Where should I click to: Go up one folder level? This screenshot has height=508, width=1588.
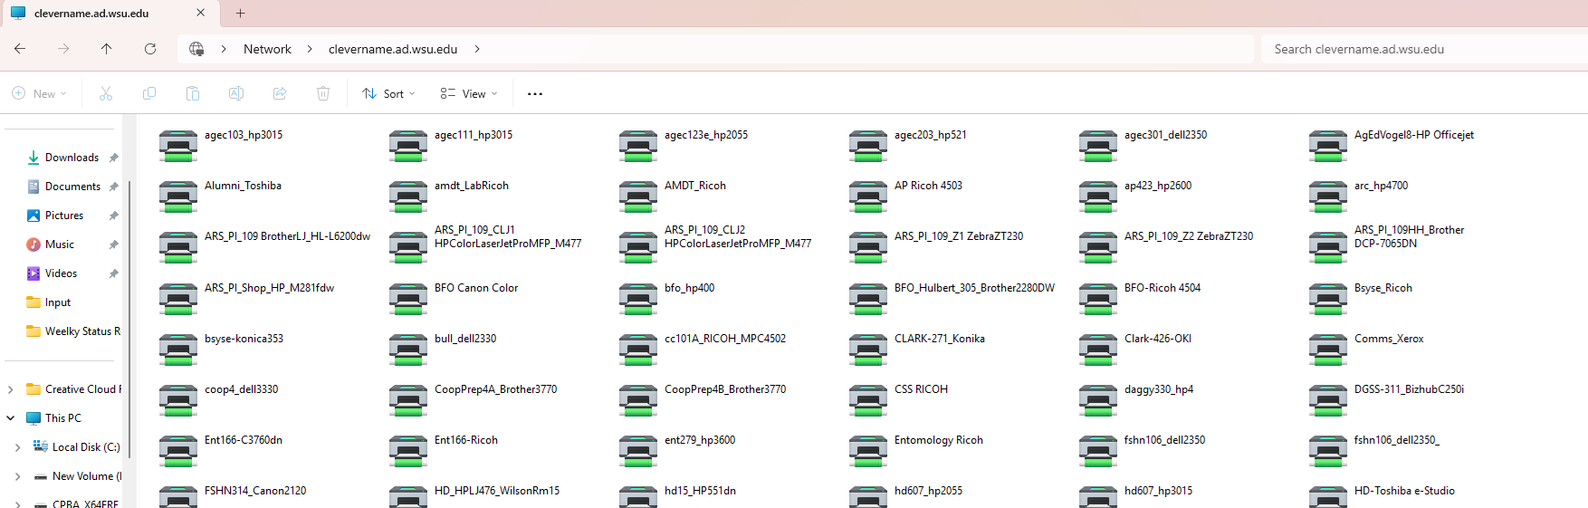click(x=107, y=49)
